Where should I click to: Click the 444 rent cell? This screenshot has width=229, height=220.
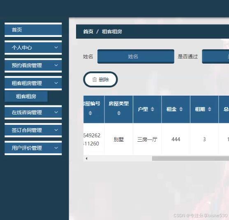(x=176, y=140)
